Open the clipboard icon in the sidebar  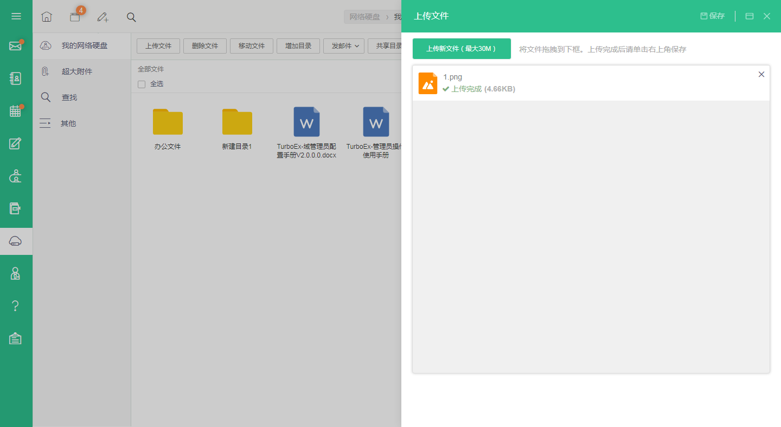coord(16,338)
